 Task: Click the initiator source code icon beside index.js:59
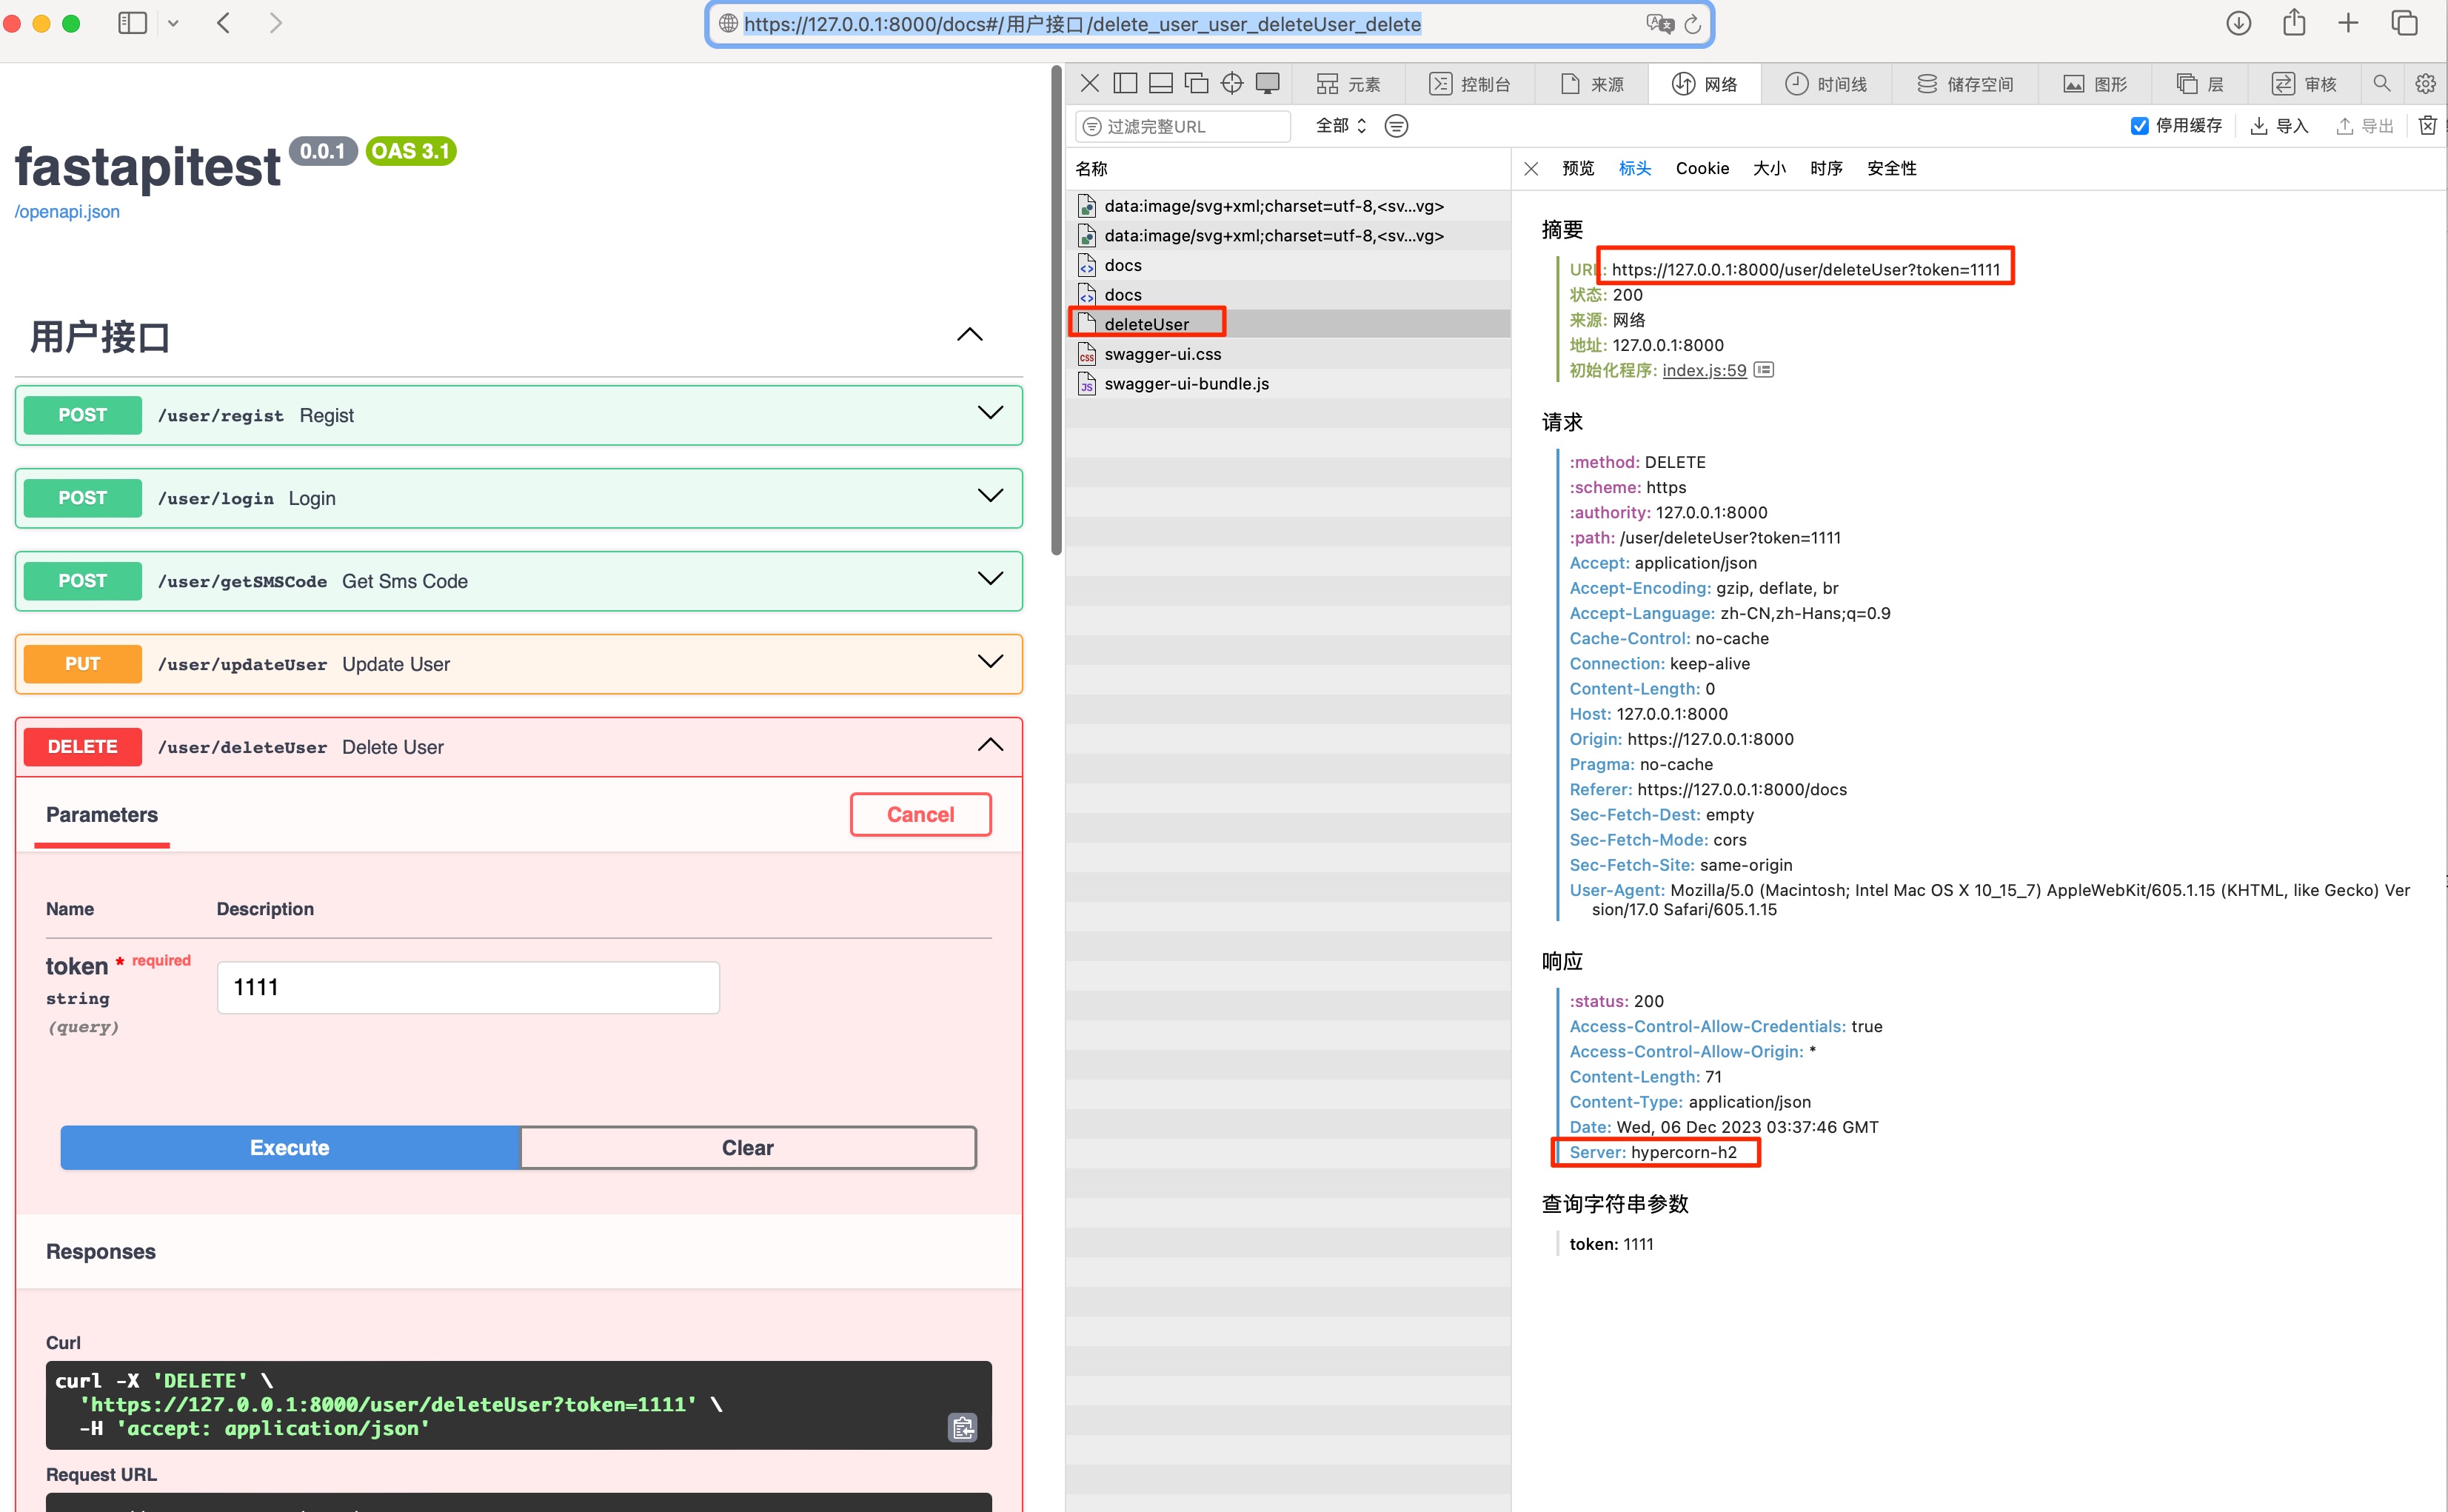[1765, 370]
